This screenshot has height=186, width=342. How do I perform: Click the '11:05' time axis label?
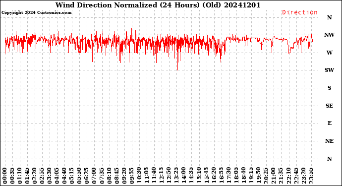[146, 176]
